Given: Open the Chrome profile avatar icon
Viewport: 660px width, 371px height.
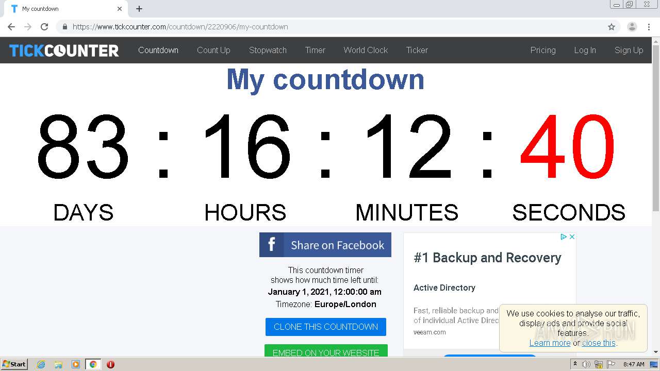Looking at the screenshot, I should [x=632, y=27].
